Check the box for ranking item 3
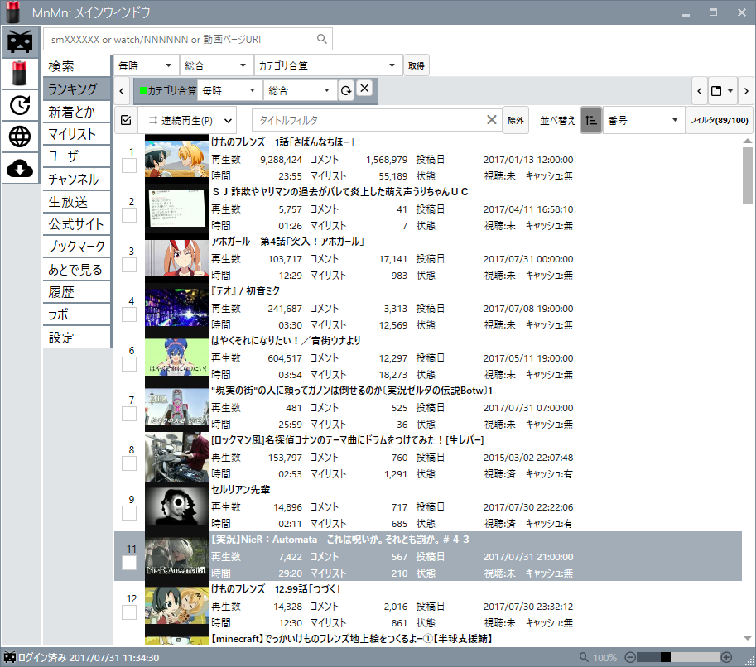The width and height of the screenshot is (756, 667). 128,265
